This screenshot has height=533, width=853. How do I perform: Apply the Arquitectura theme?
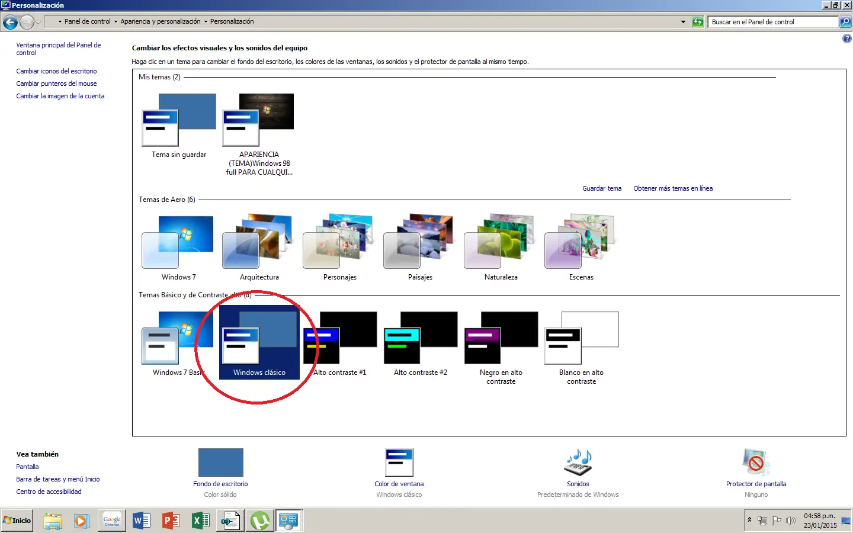(259, 248)
